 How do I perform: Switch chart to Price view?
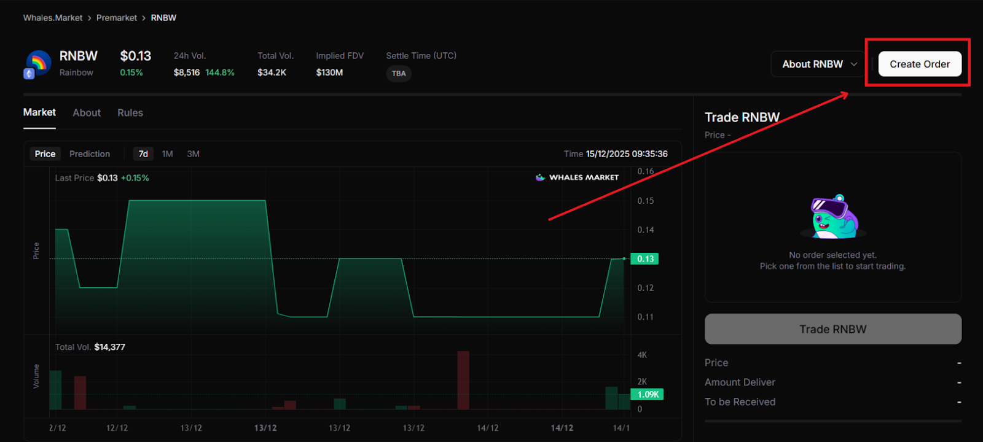point(45,154)
